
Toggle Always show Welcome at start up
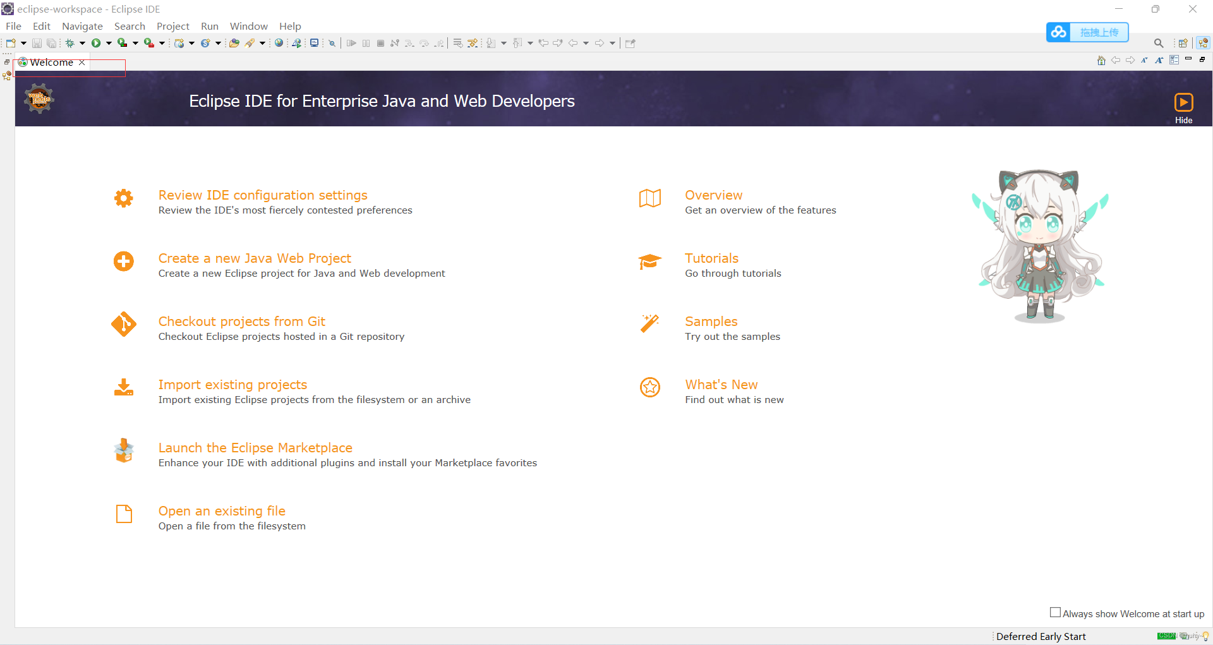[1055, 612]
